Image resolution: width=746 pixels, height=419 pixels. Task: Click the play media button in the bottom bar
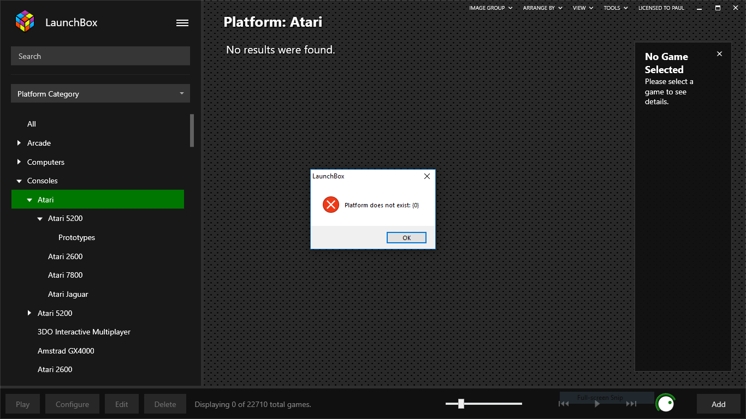[597, 404]
